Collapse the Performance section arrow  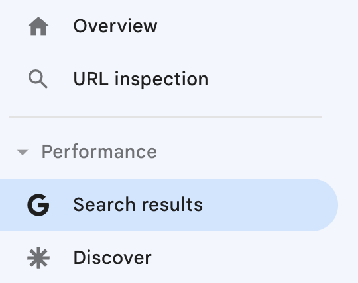[23, 152]
